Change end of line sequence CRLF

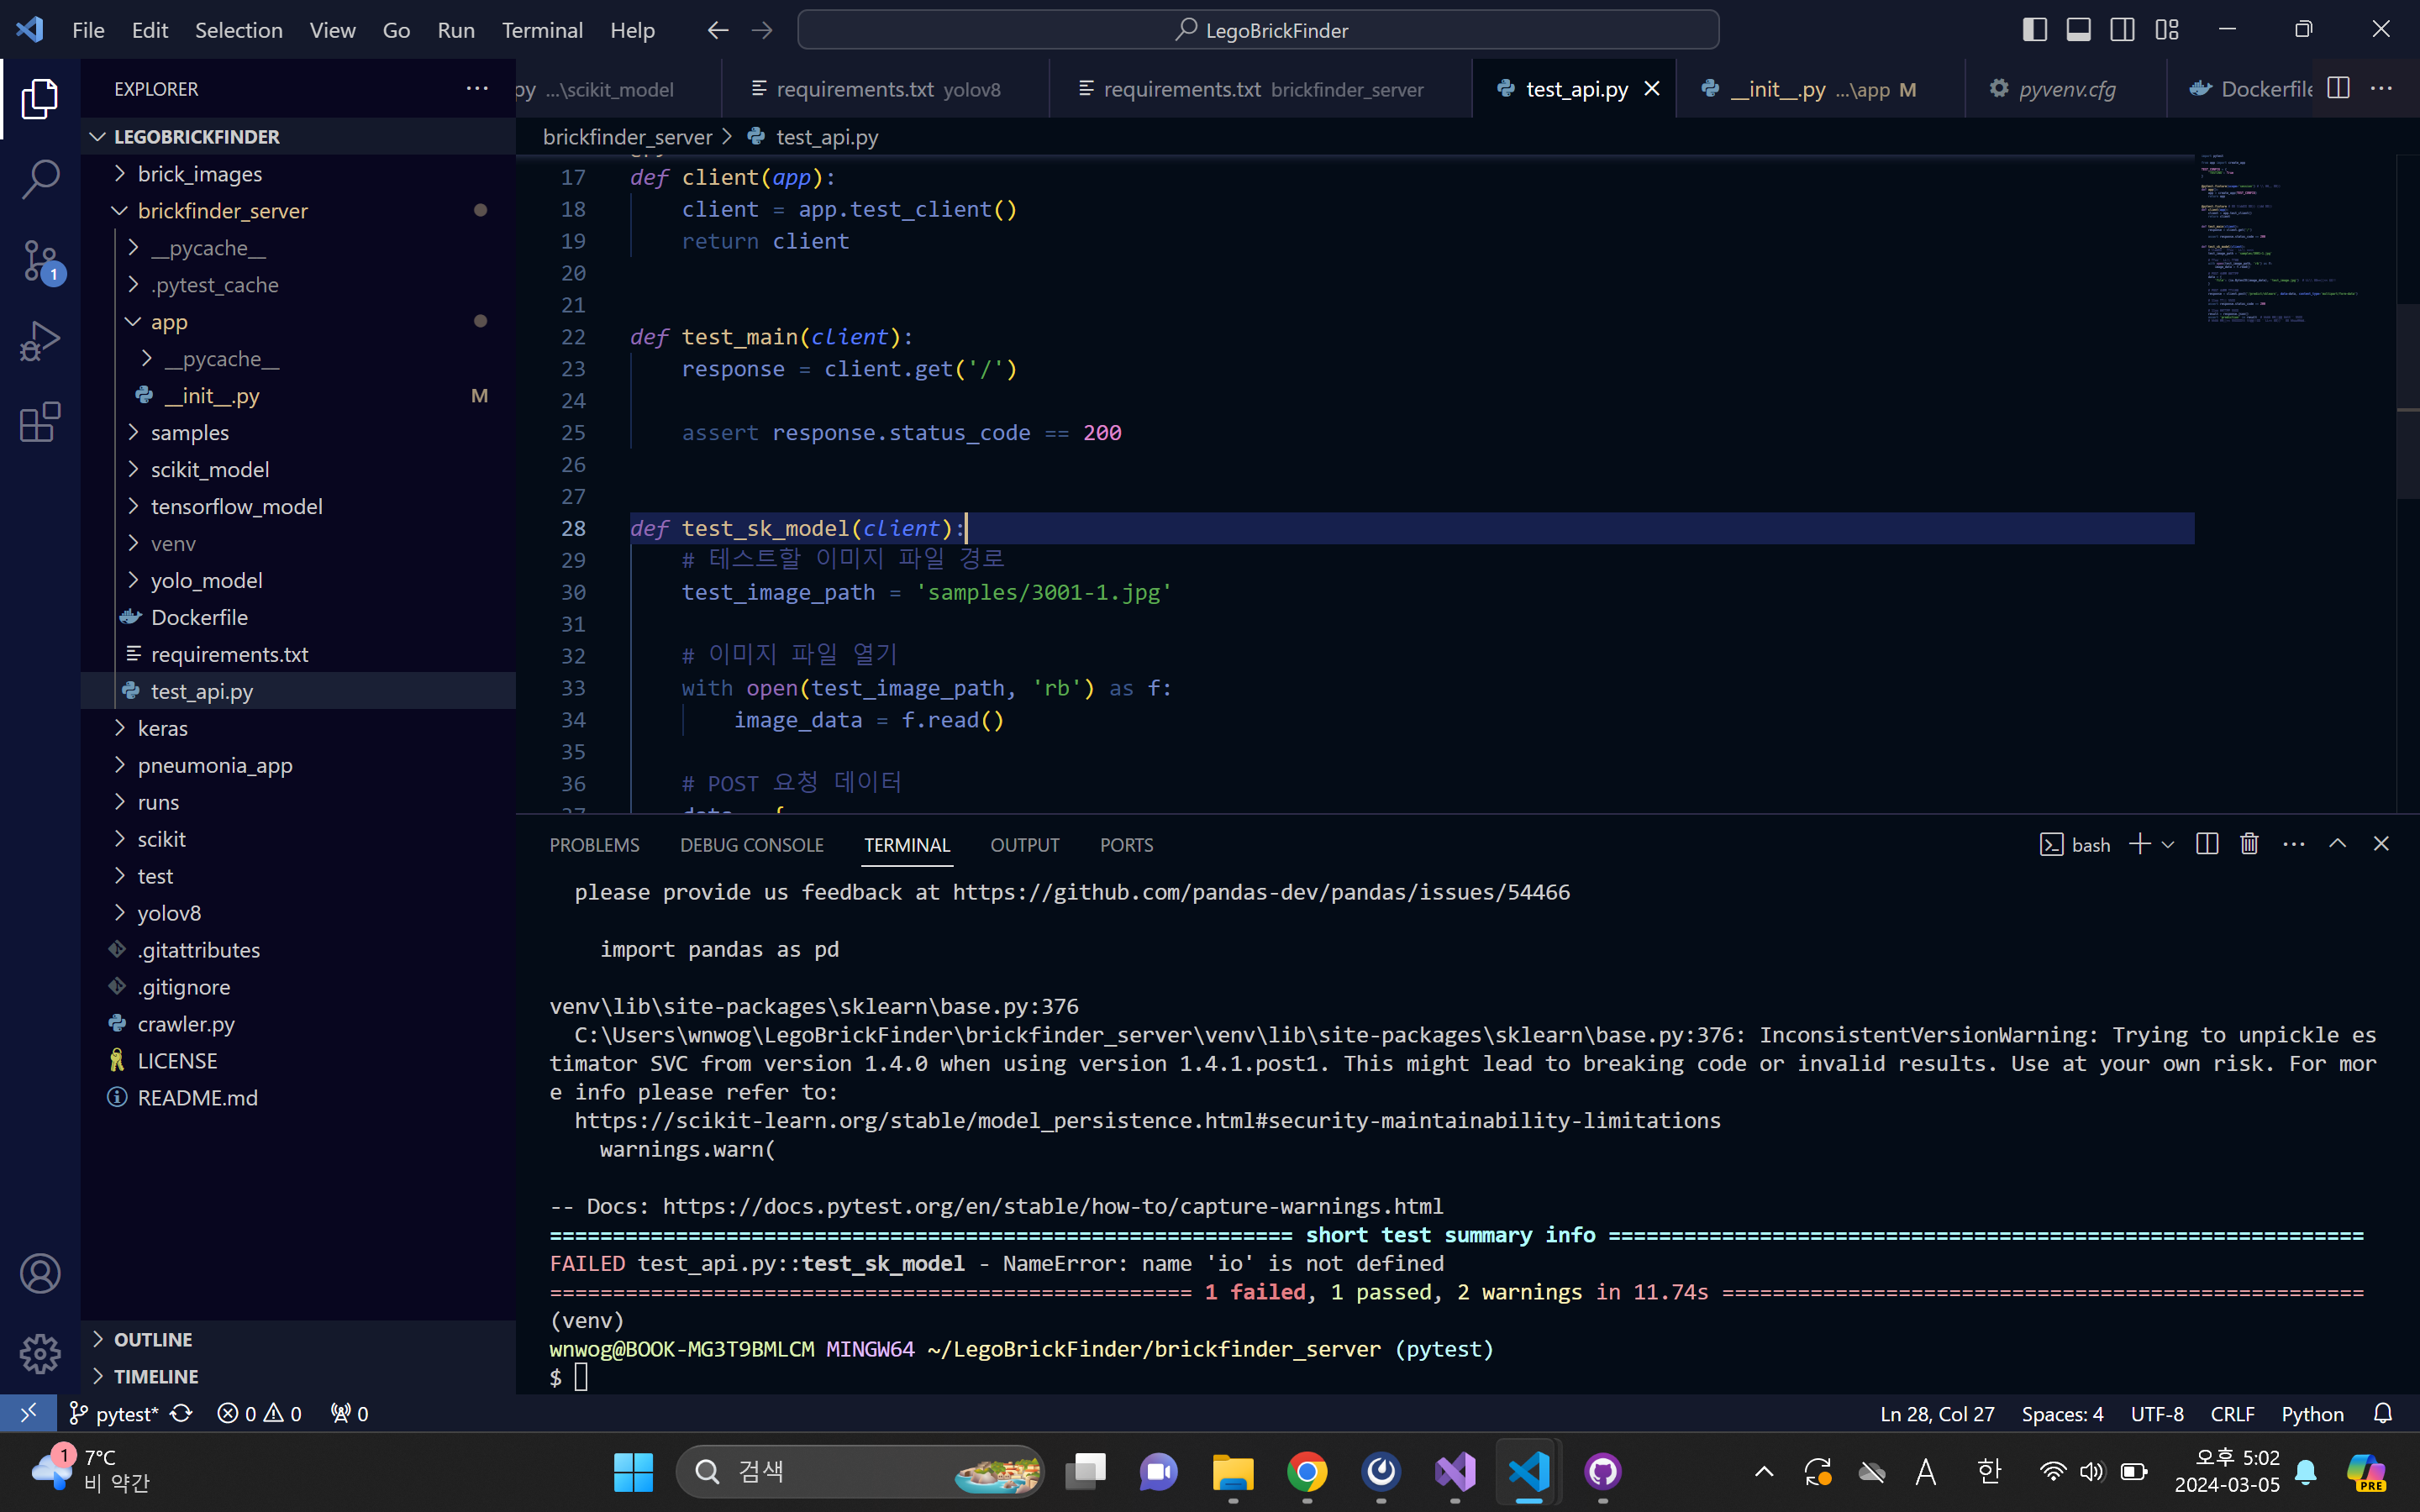[2232, 1413]
